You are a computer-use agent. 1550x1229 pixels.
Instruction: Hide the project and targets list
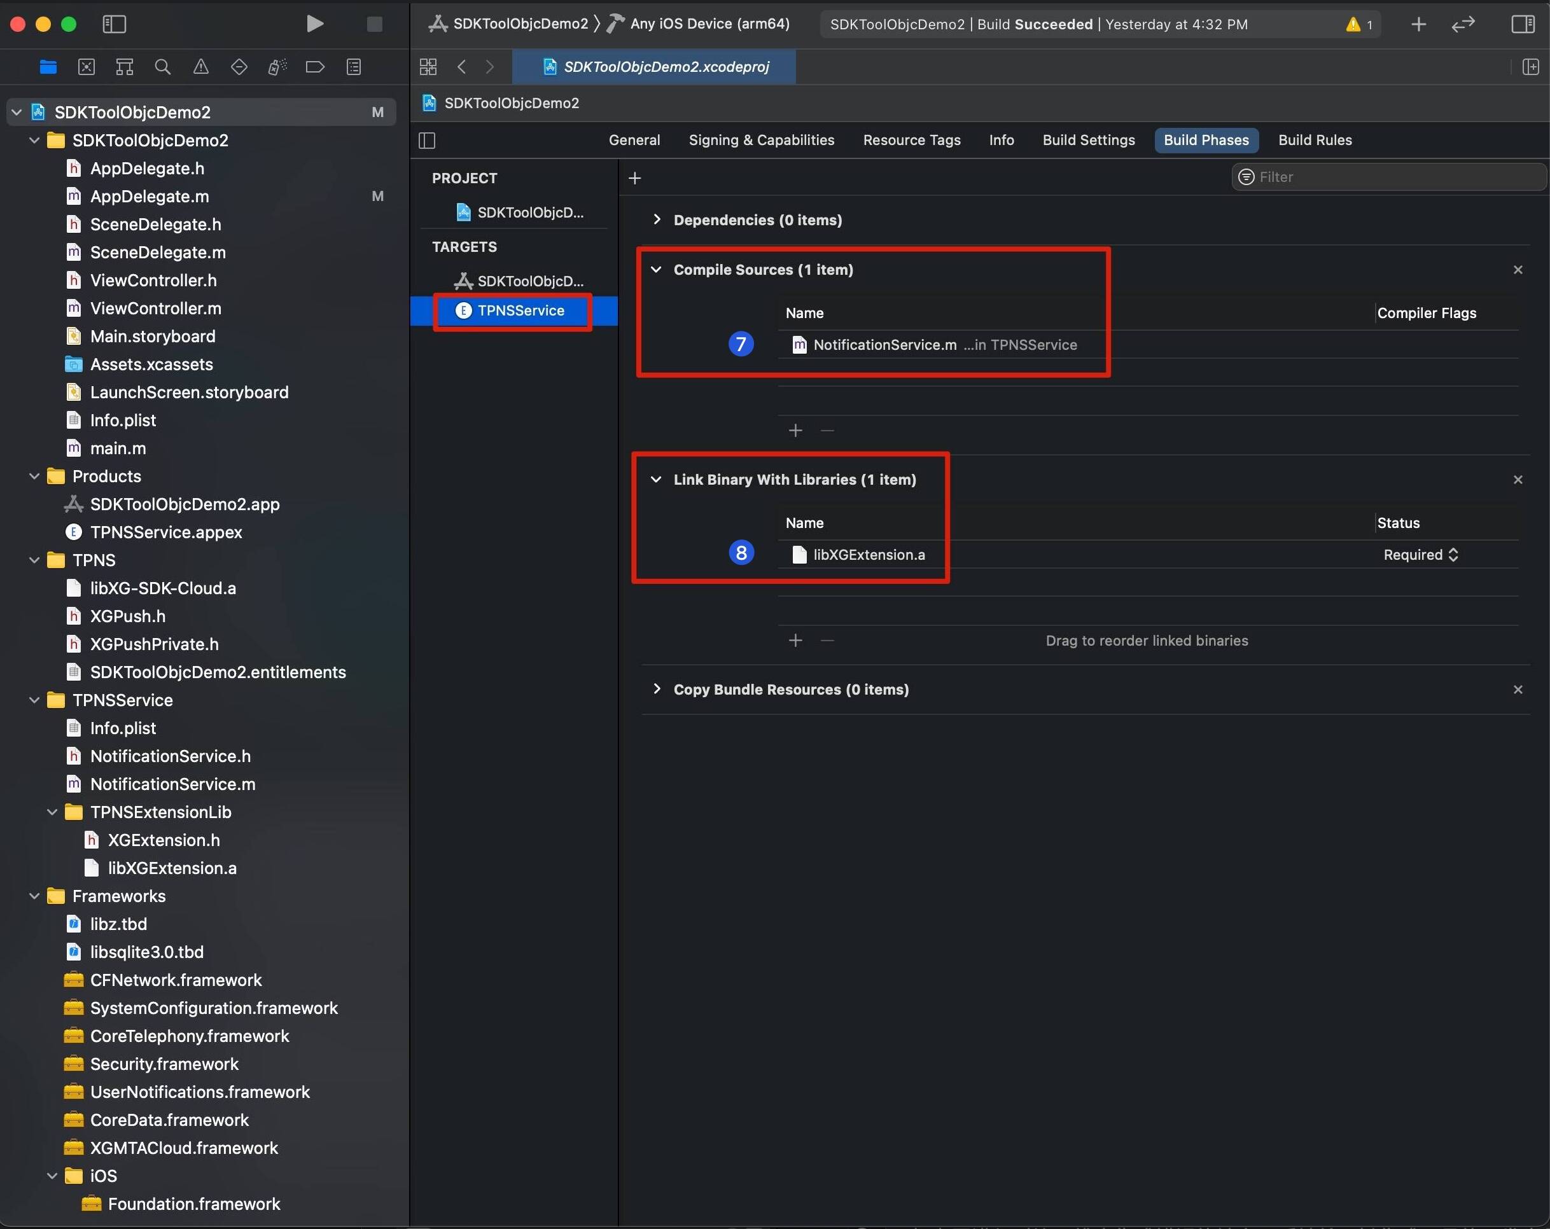427,140
